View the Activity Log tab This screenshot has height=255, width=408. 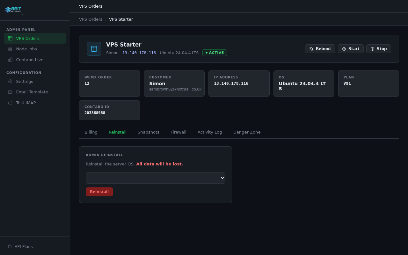(x=210, y=132)
